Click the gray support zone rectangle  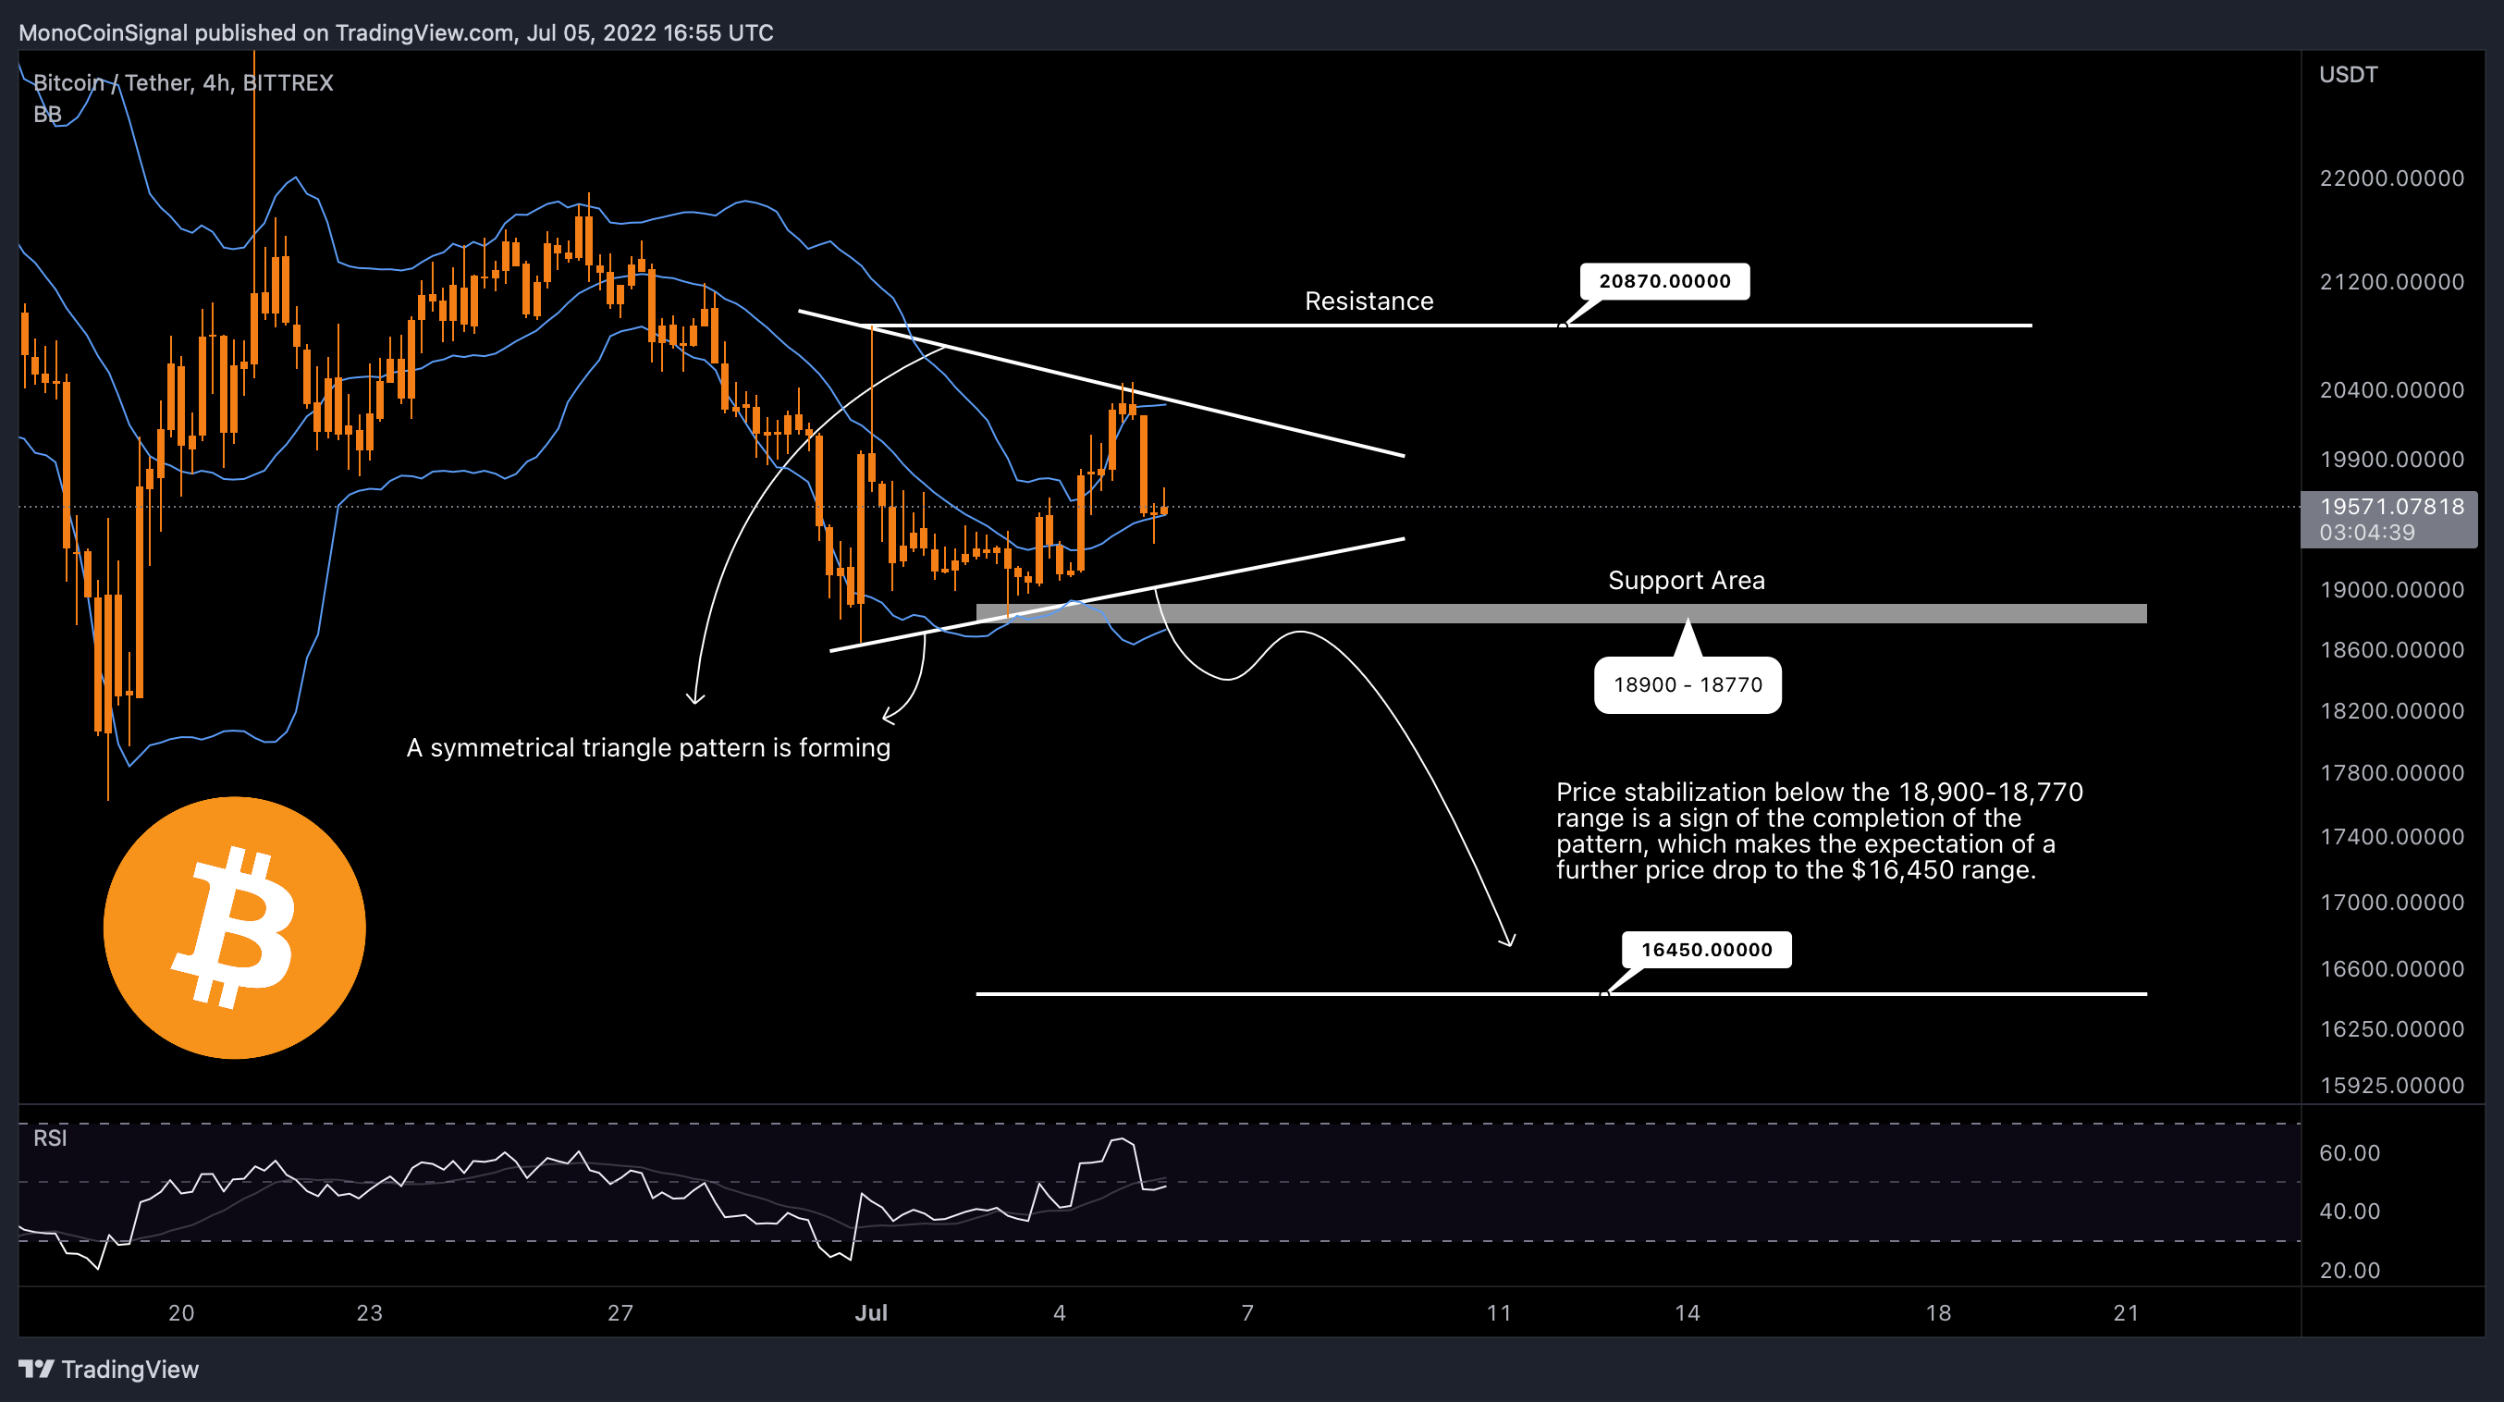point(1561,613)
